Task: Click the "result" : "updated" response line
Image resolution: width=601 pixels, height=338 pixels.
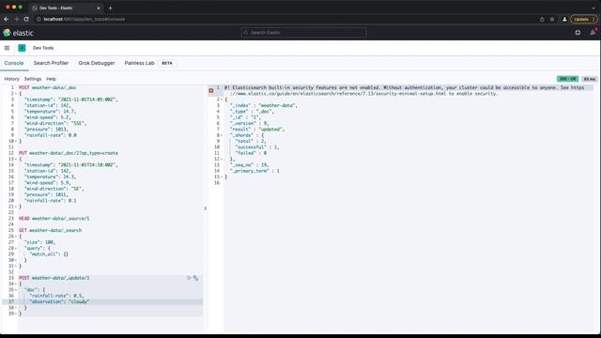Action: [257, 130]
